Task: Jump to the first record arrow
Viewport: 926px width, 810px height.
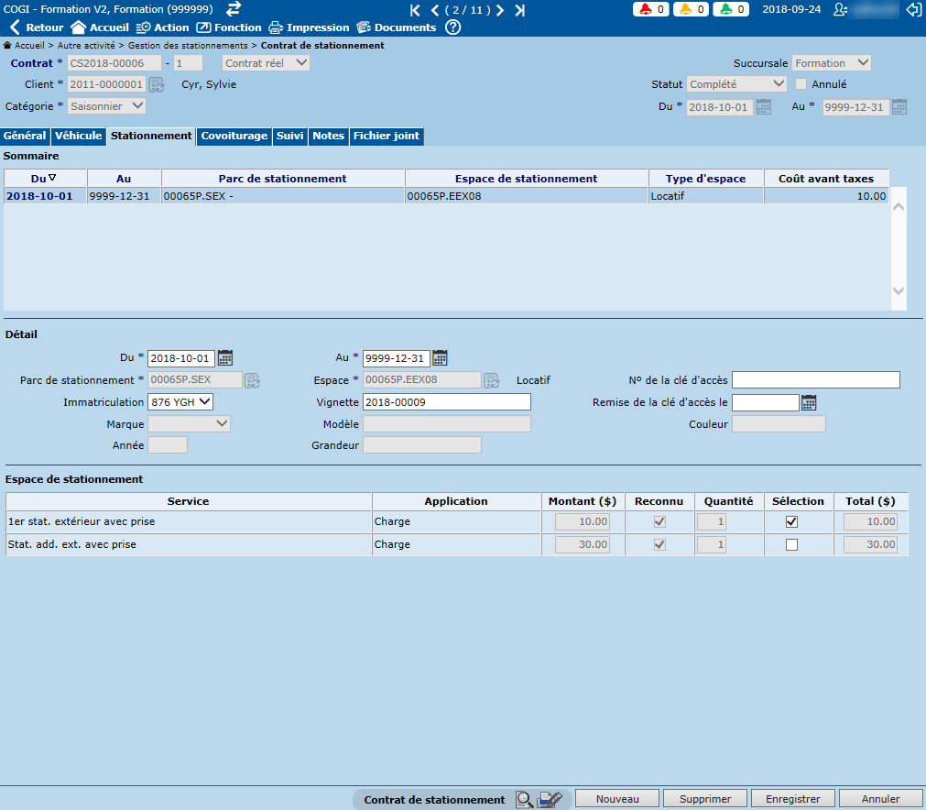Action: tap(416, 10)
